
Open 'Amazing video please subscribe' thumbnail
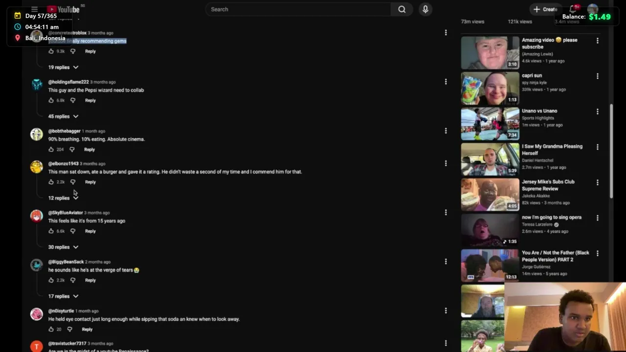pos(490,53)
